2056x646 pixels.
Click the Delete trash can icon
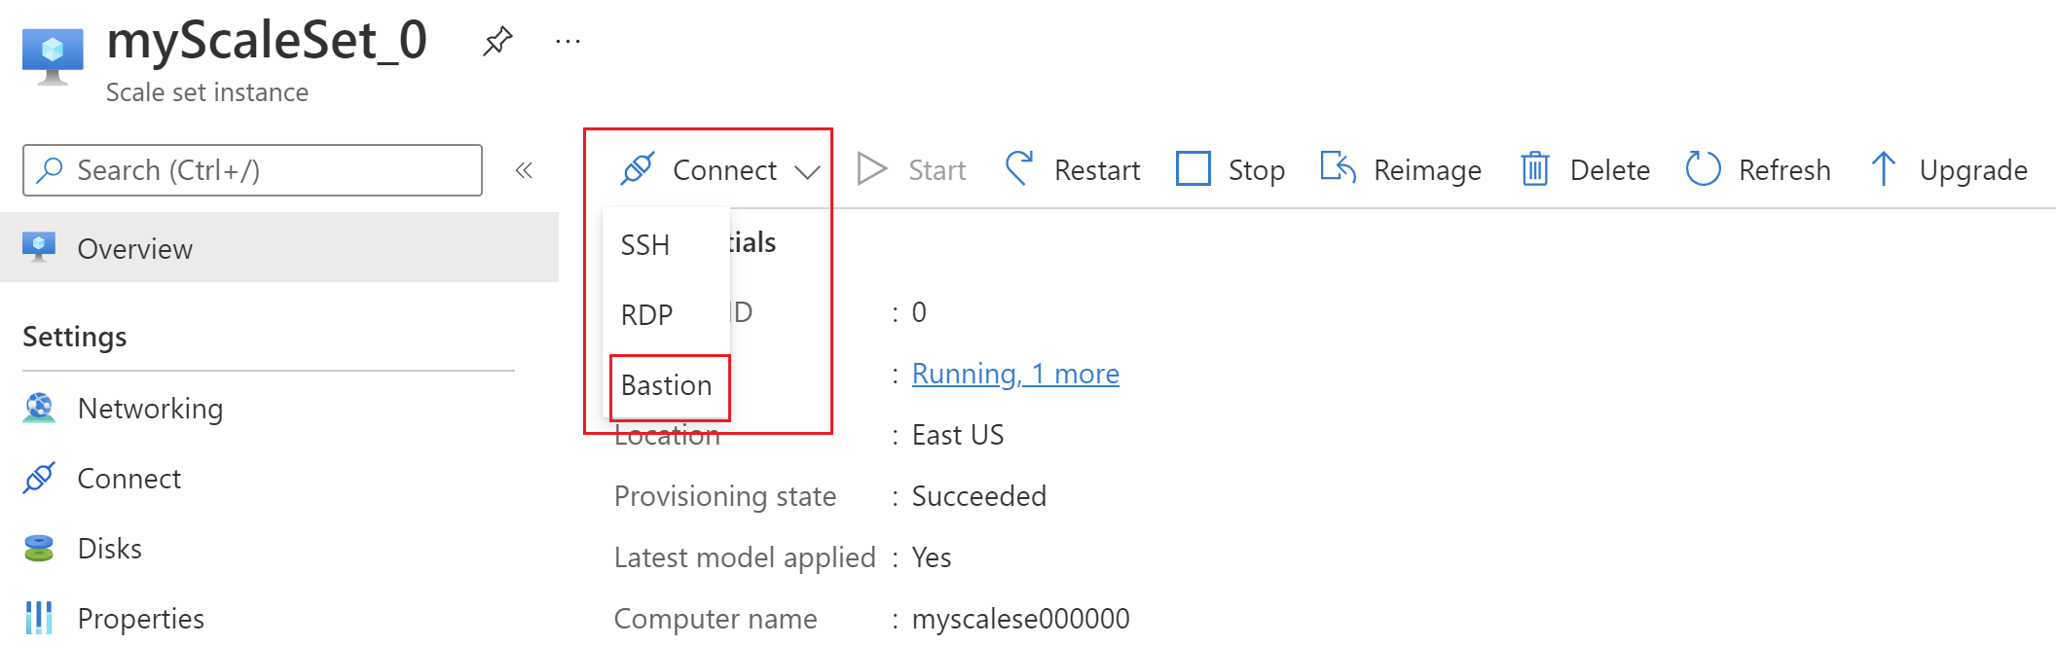1535,169
